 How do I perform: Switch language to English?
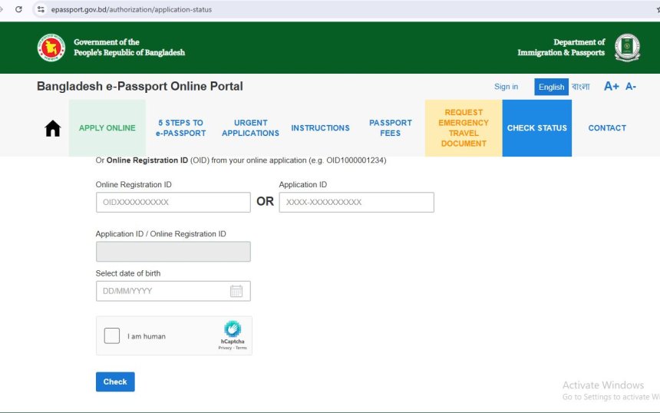[551, 87]
